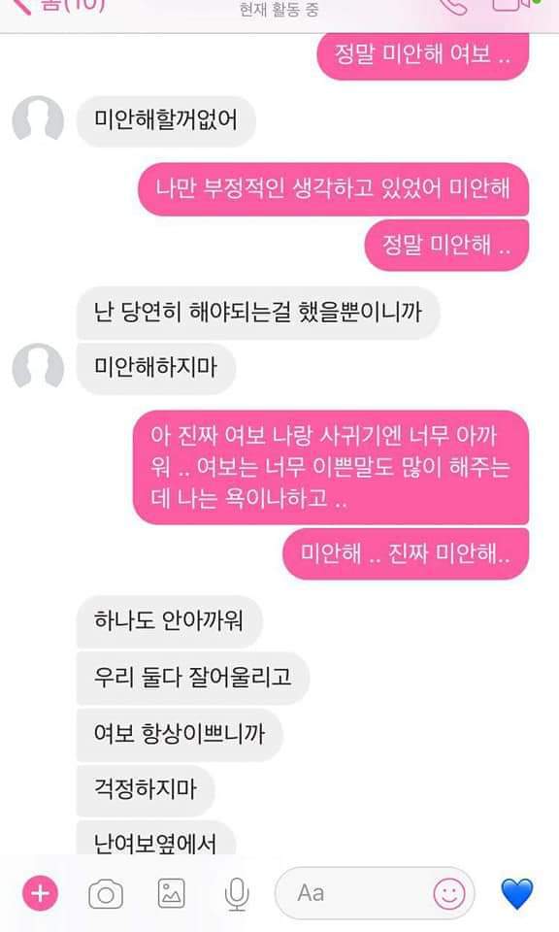Tap the profile avatar beside 미안해할꺼없어
Viewport: 559px width, 932px height.
[38, 119]
